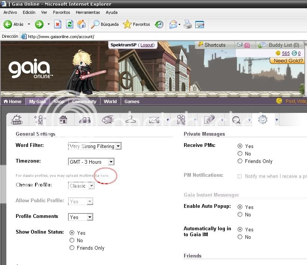Screen dimensions: 307x265
Task: Open the car icon in My Gaia toolbar
Action: pyautogui.click(x=85, y=120)
